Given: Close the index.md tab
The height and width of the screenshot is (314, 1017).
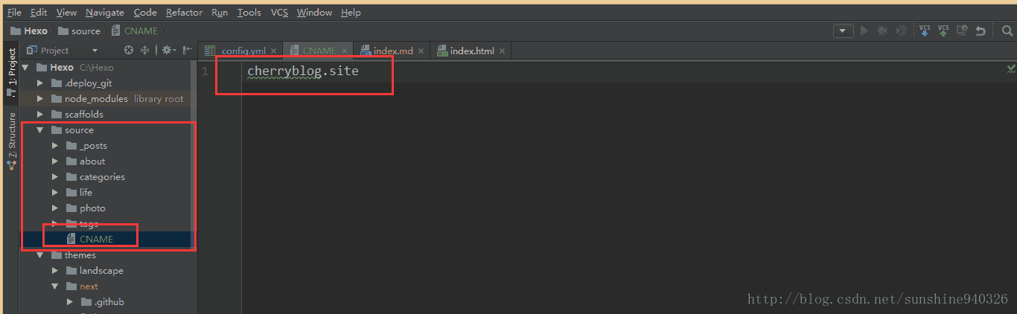Looking at the screenshot, I should click(x=421, y=51).
